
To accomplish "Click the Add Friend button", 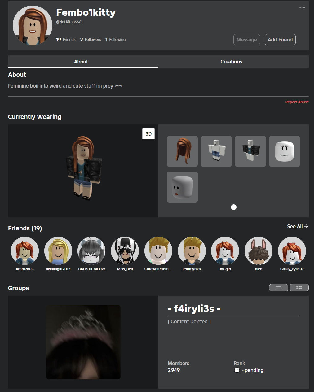I will pyautogui.click(x=280, y=40).
